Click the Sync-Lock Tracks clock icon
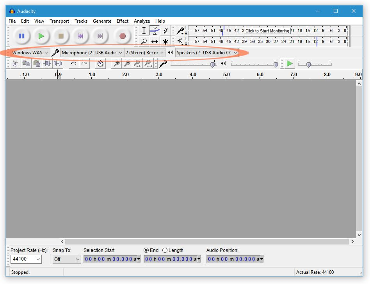The height and width of the screenshot is (284, 370). pyautogui.click(x=100, y=64)
